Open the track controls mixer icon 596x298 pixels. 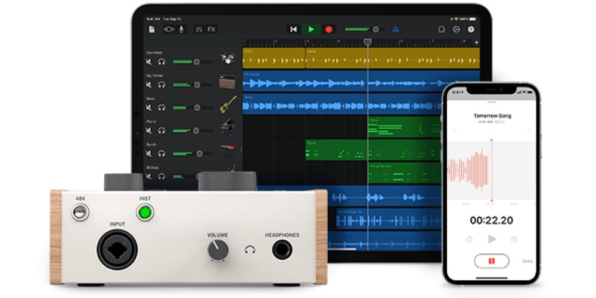(198, 29)
